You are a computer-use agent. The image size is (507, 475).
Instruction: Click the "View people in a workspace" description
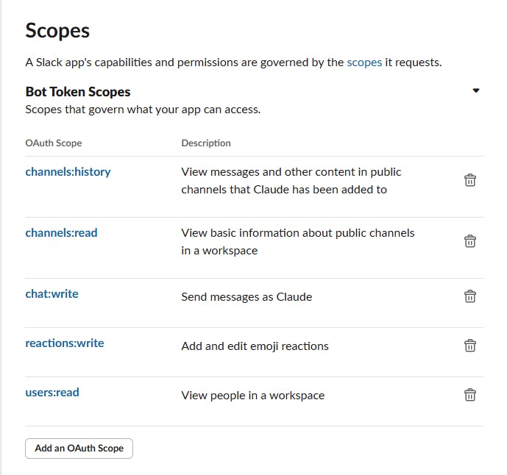pyautogui.click(x=252, y=396)
